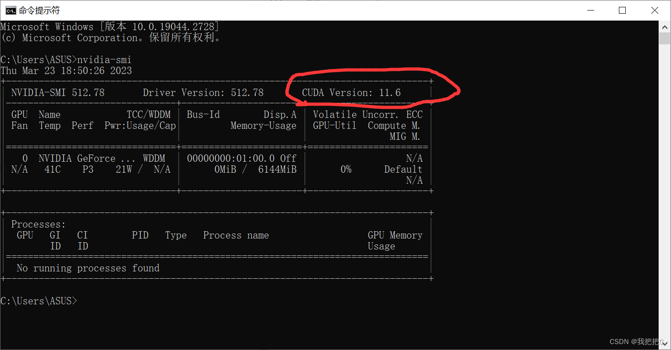Click the Command Prompt icon in the title bar
The height and width of the screenshot is (350, 671).
tap(10, 10)
